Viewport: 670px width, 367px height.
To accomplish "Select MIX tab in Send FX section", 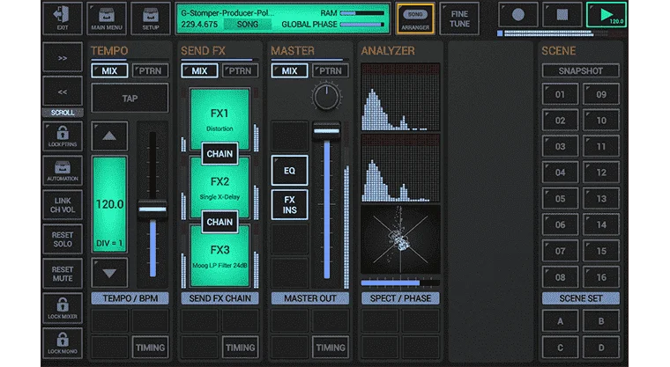I will 199,70.
